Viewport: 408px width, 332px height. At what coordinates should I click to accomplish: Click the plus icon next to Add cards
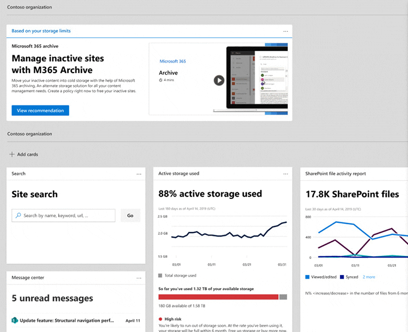point(12,154)
